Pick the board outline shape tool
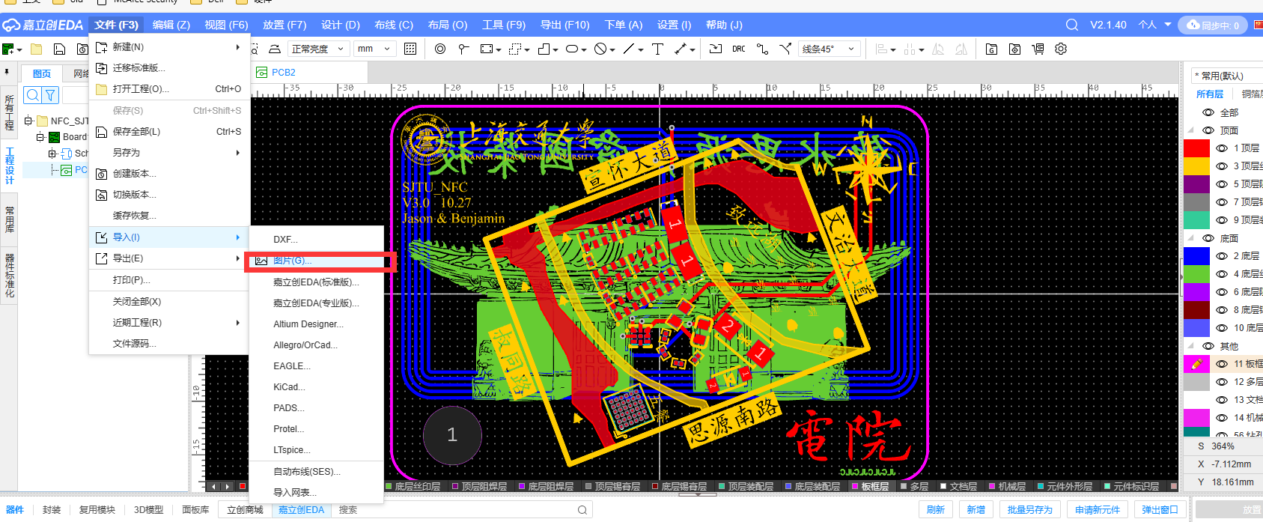 [544, 49]
